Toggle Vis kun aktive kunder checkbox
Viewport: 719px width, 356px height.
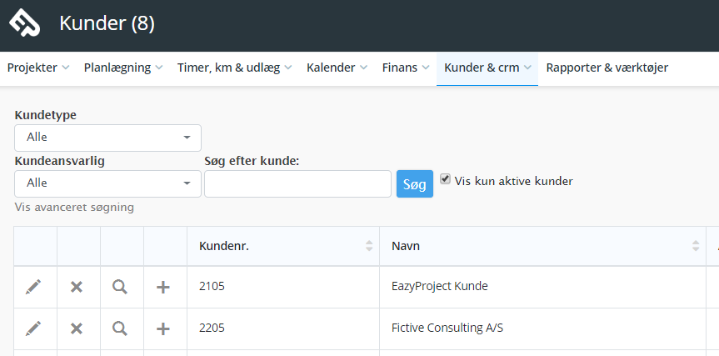tap(445, 179)
